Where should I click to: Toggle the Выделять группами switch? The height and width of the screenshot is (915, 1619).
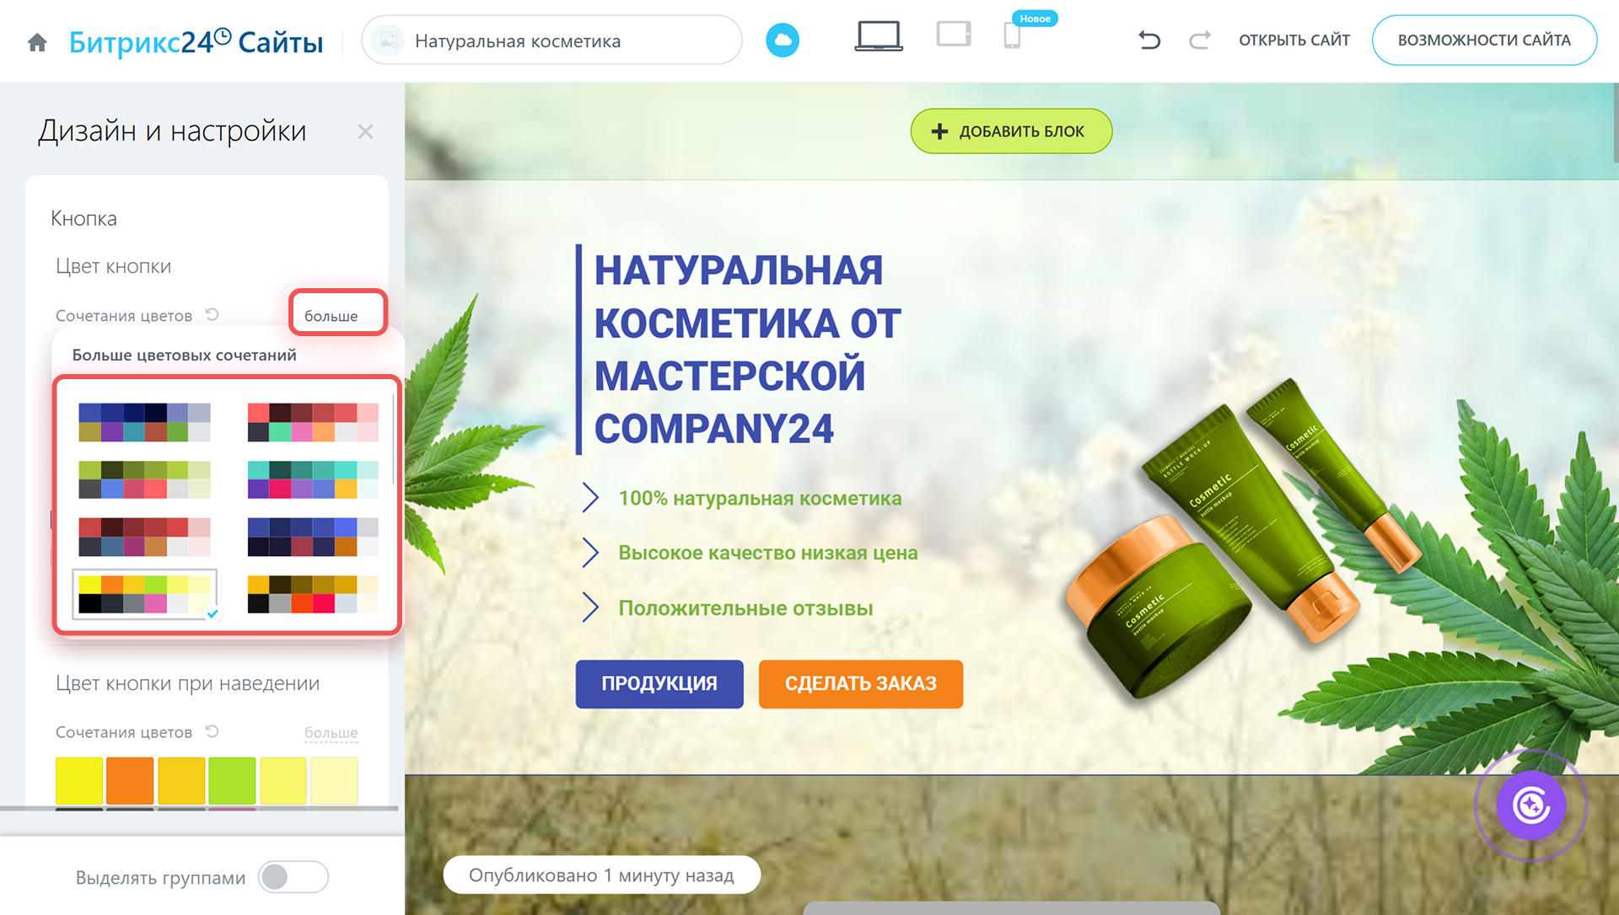click(293, 877)
